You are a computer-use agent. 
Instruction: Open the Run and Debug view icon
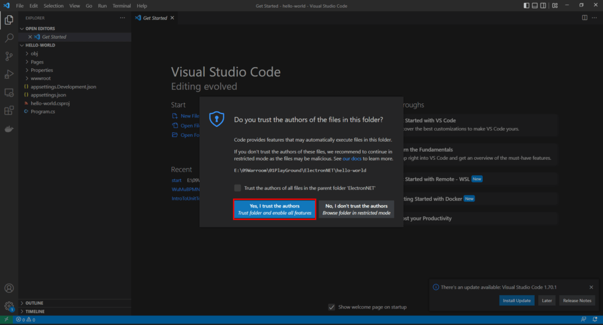[x=9, y=74]
